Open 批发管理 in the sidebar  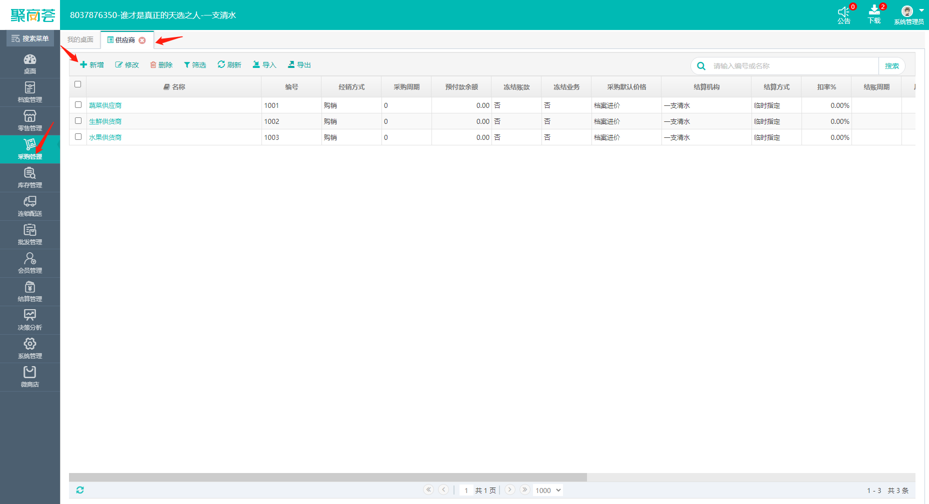coord(30,234)
